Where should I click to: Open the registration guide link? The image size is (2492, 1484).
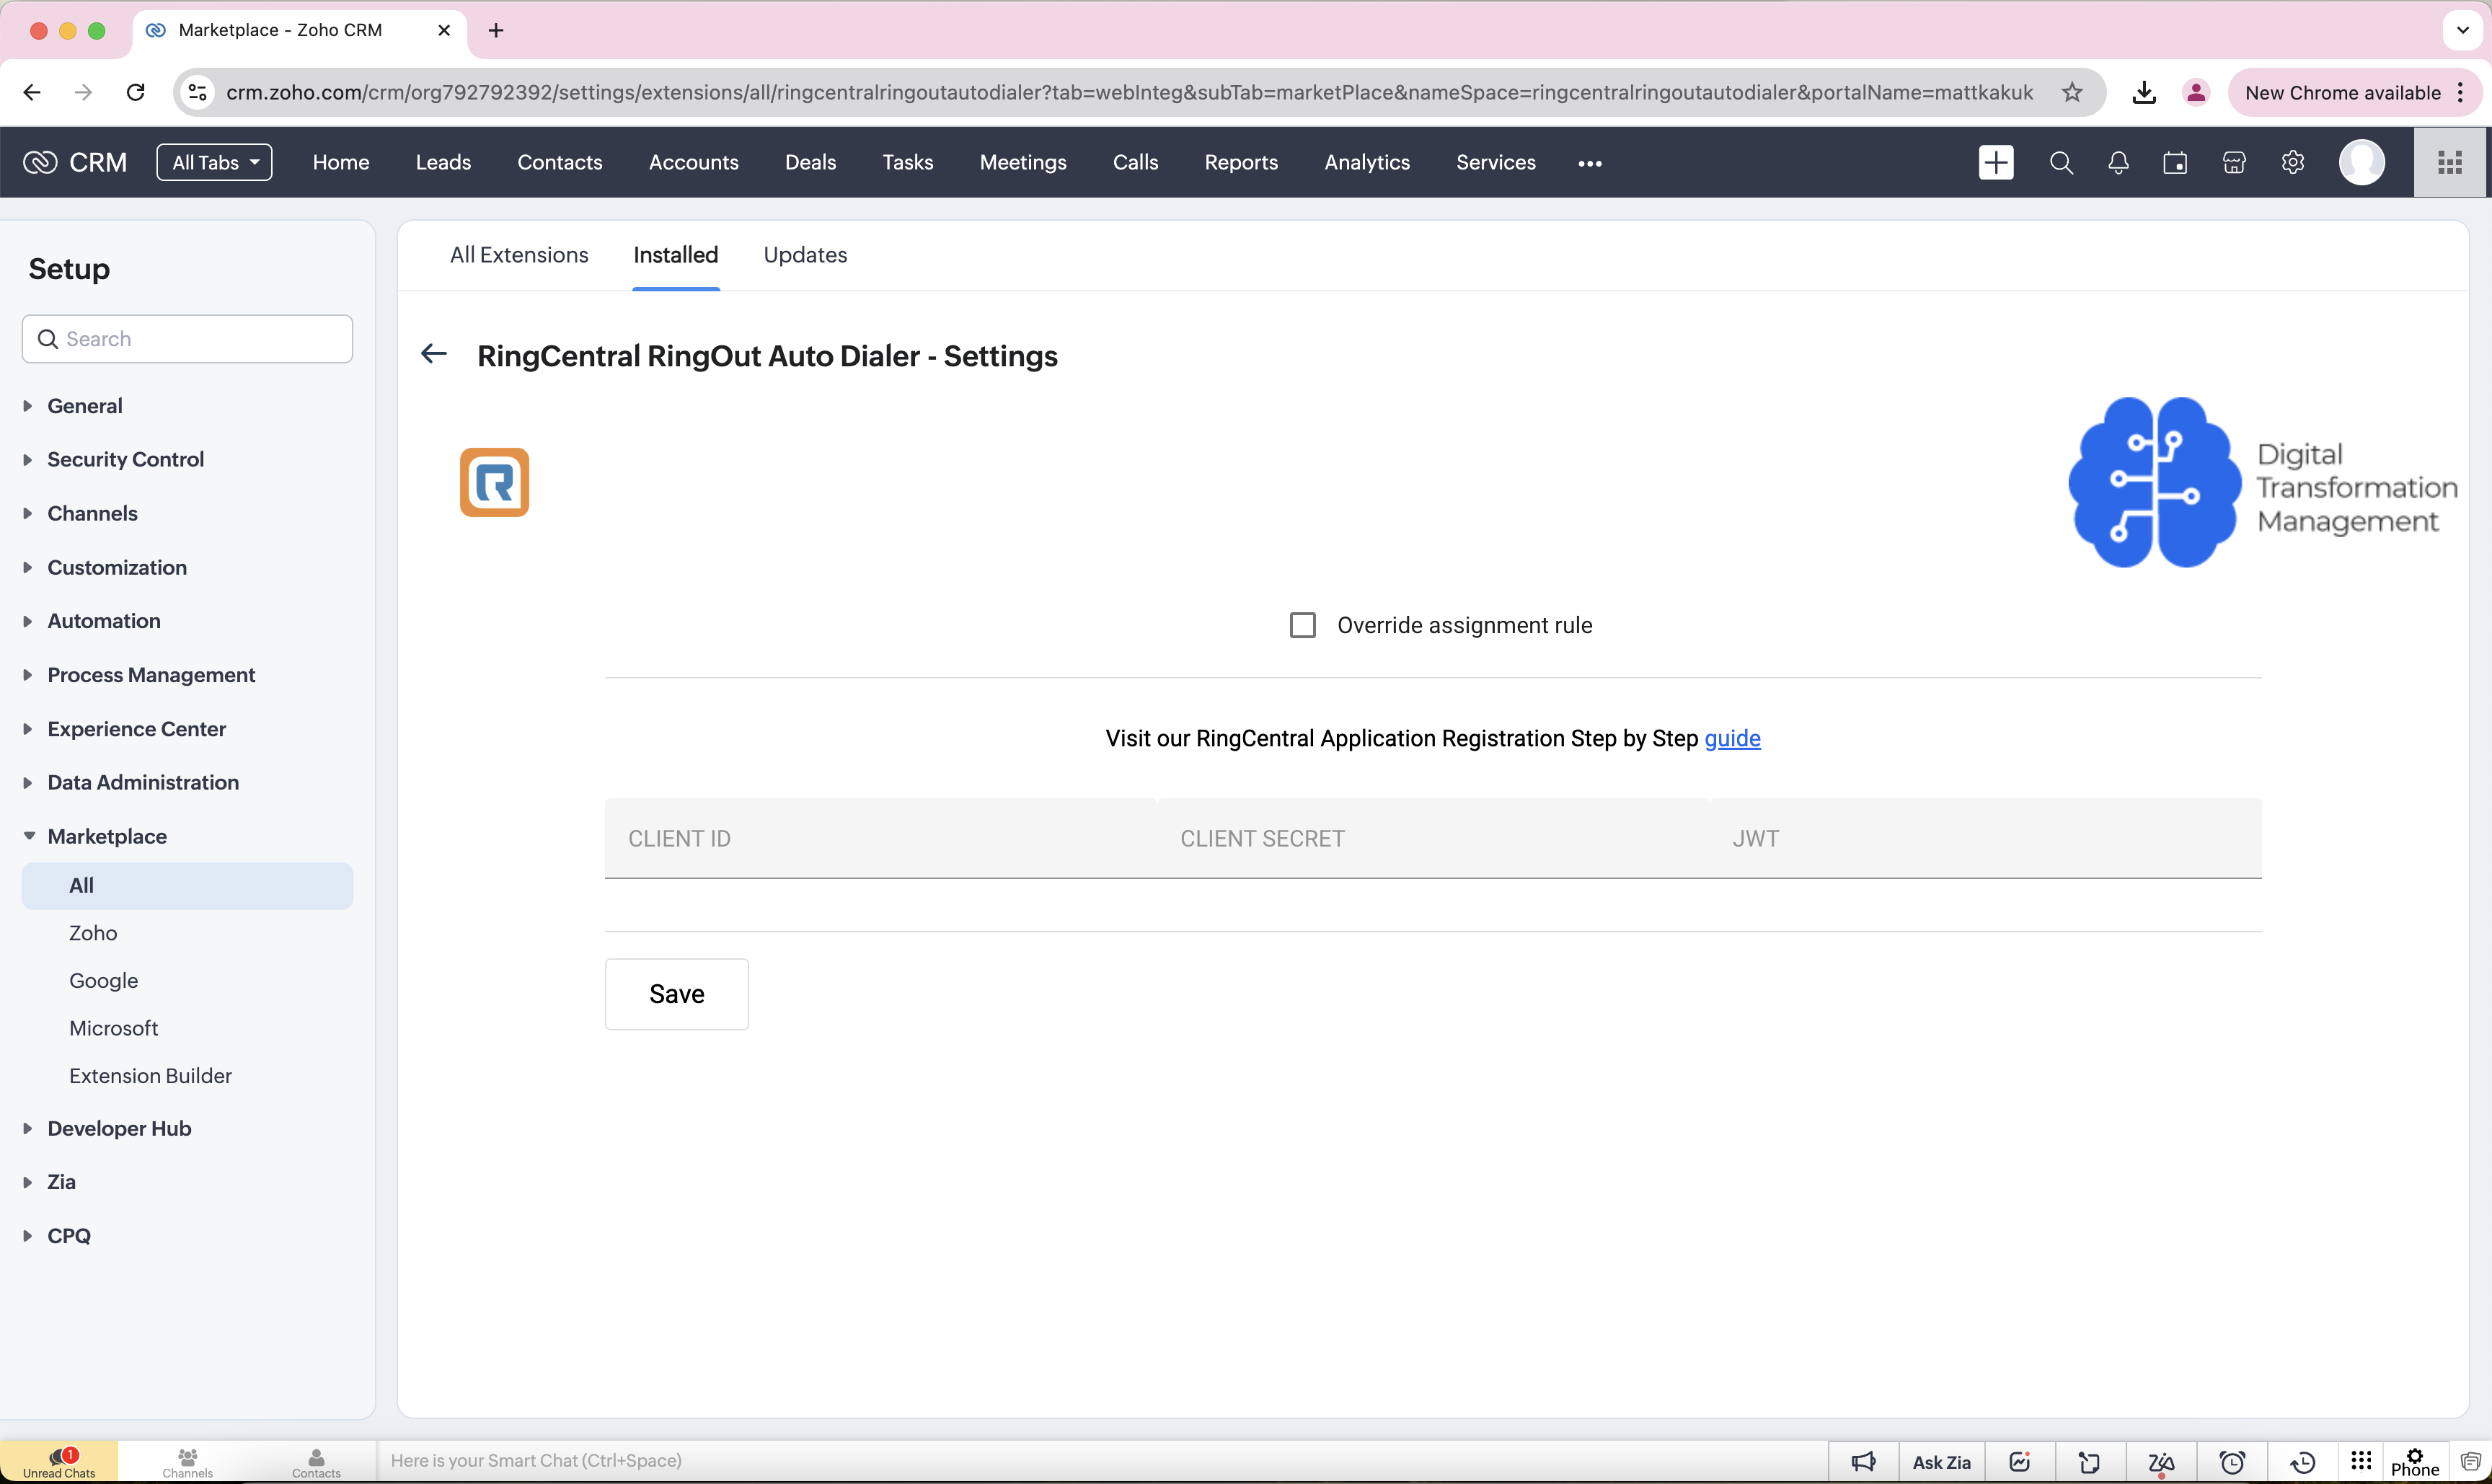tap(1732, 738)
